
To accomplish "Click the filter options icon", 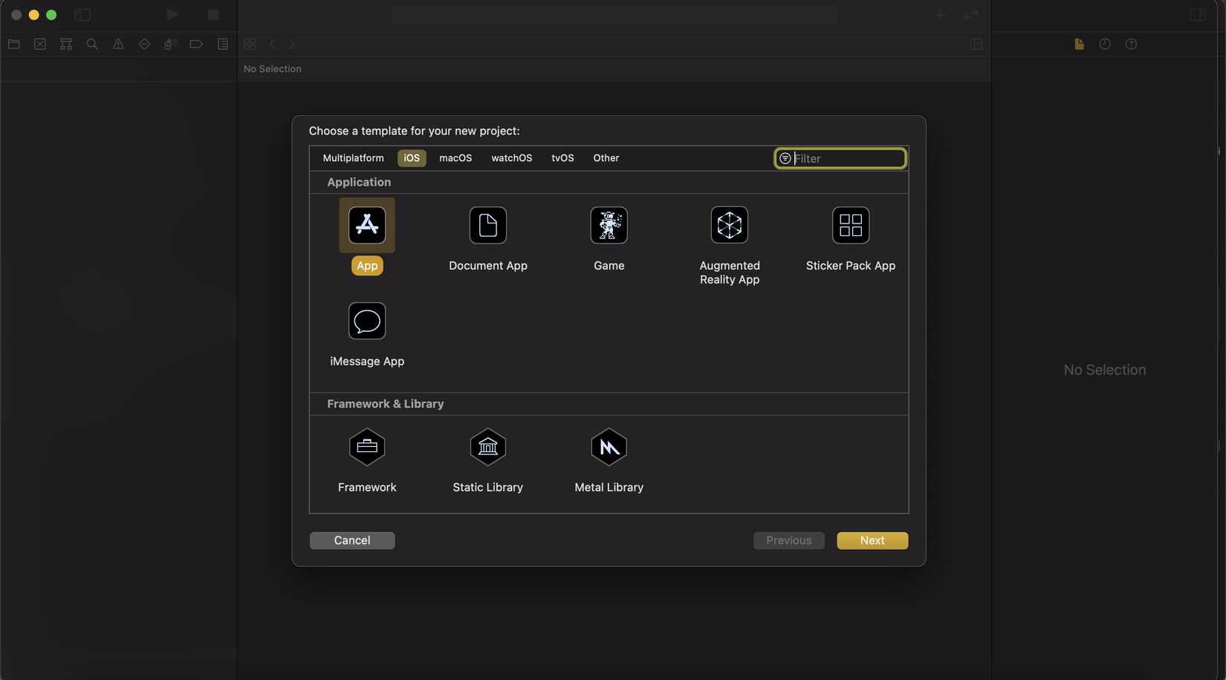I will tap(785, 159).
